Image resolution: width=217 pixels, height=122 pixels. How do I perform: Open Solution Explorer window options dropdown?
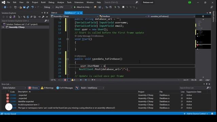(x=42, y=13)
